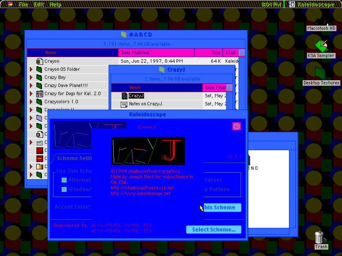Viewport: 342px width, 256px height.
Task: Open the Kaleidoscope application menu
Action: [x=312, y=4]
